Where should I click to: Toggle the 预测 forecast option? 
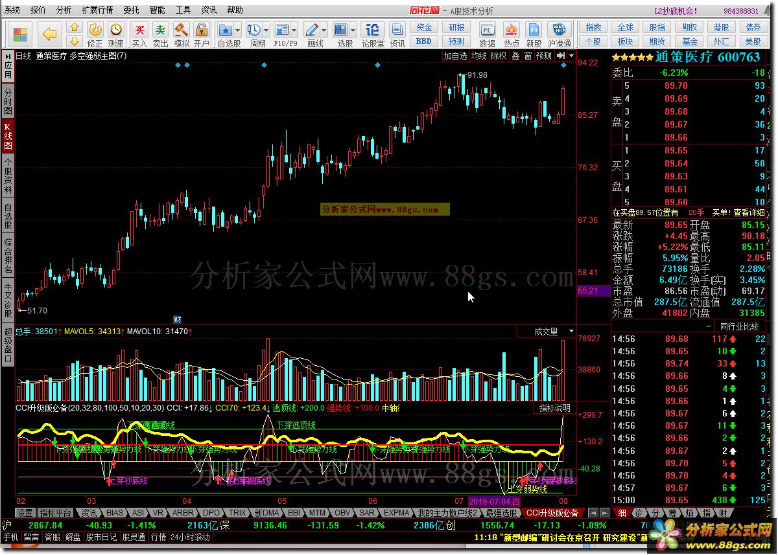click(x=545, y=56)
